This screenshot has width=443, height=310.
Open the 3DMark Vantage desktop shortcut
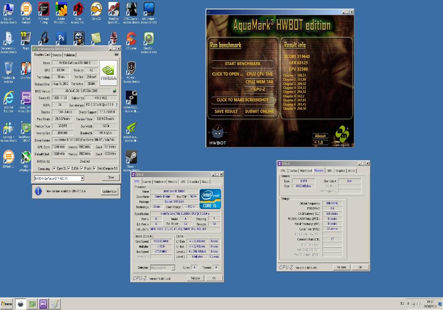26,12
